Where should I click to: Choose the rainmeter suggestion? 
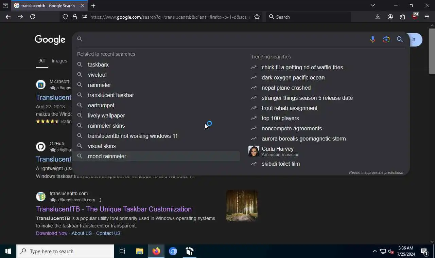click(x=156, y=85)
